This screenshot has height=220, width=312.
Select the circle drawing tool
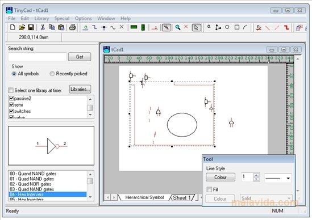(227, 27)
